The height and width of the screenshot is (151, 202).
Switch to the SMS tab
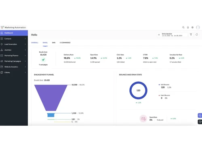[x=54, y=43]
